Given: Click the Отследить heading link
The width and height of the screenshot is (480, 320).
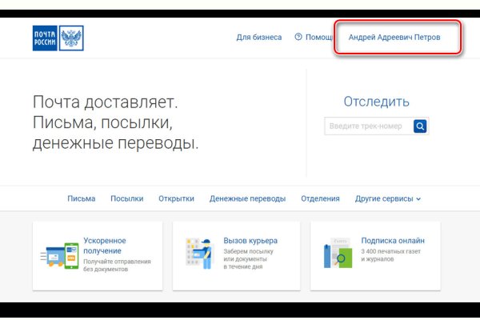Looking at the screenshot, I should coord(376,102).
